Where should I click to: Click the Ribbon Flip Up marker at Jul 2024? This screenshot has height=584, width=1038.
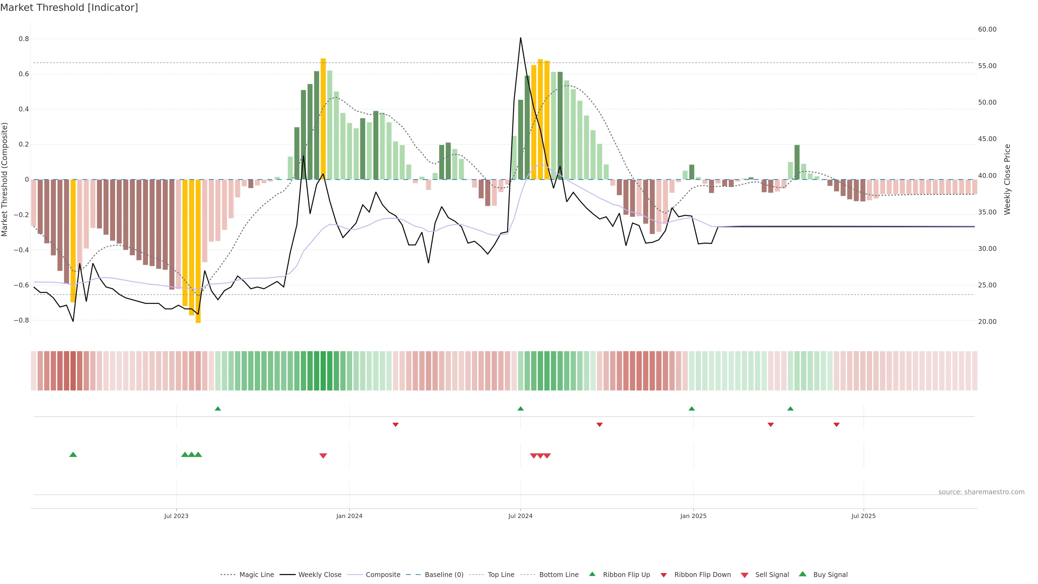(x=521, y=409)
